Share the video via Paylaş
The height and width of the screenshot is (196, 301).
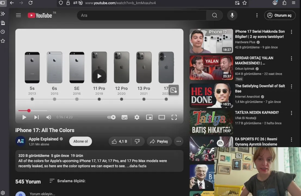click(159, 141)
